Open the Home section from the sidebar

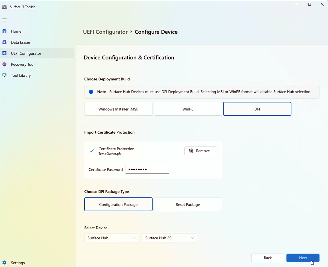point(16,31)
